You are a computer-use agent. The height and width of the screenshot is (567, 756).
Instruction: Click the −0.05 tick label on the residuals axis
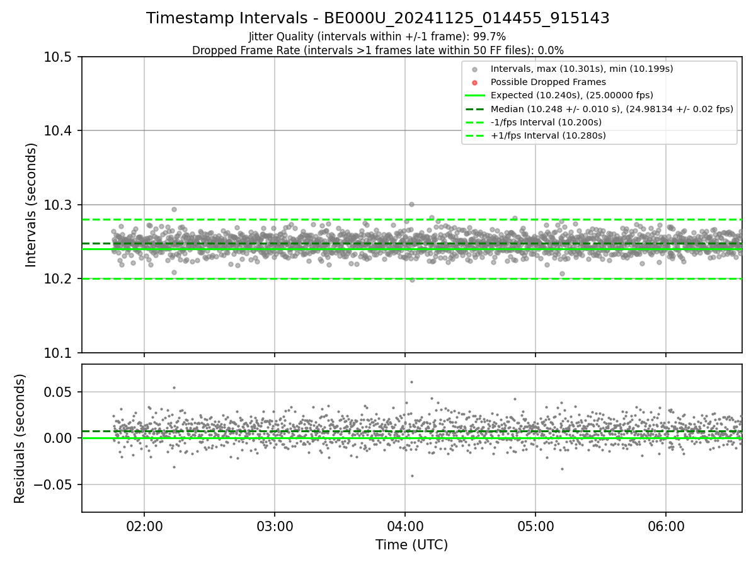[x=54, y=484]
